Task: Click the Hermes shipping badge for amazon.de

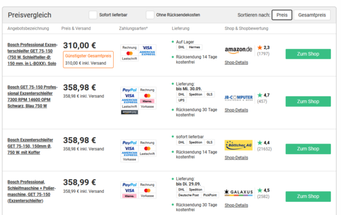Action: [194, 47]
